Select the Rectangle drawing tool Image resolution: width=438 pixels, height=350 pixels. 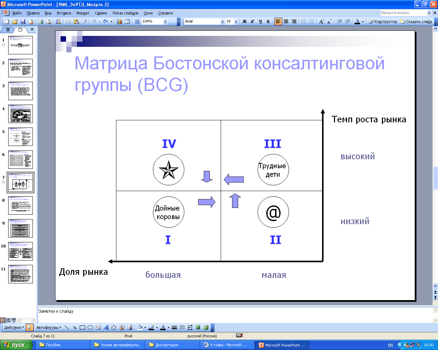click(x=82, y=327)
